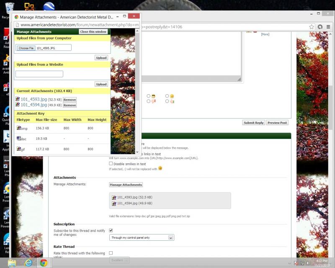Select the yellow smiley post icon radio button

click(167, 96)
